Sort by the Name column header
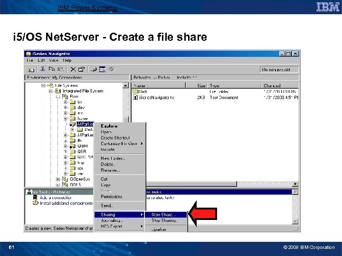The width and height of the screenshot is (342, 256). [x=158, y=85]
